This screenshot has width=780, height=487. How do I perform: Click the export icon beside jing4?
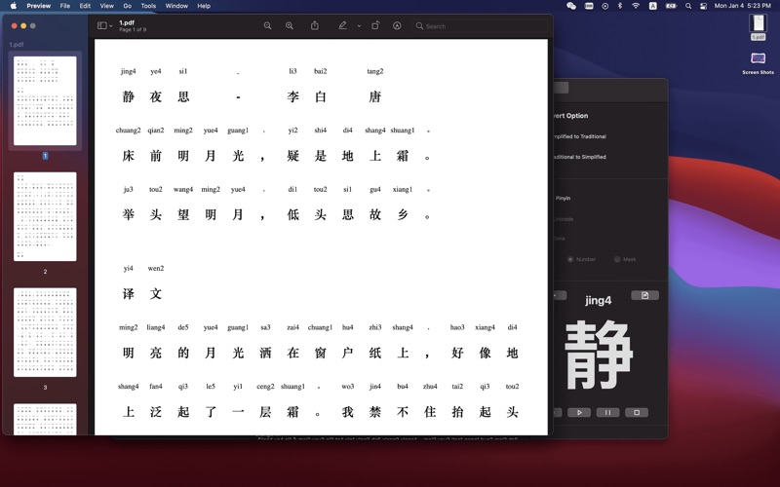644,295
